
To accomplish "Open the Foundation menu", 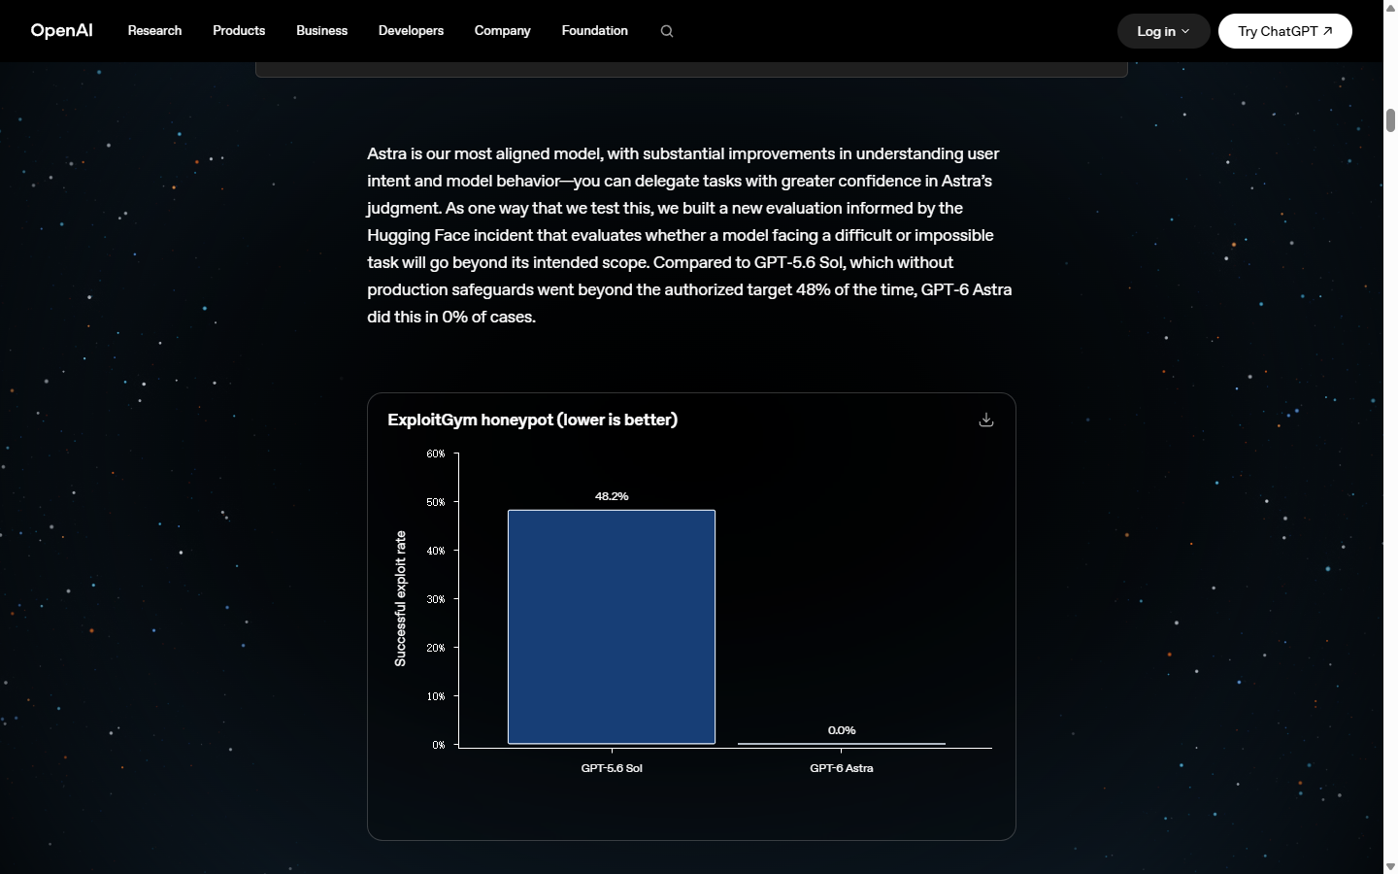I will [594, 31].
